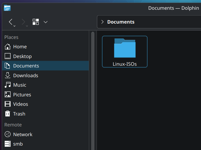Image resolution: width=201 pixels, height=150 pixels.
Task: Click the Dolphin app icon in title bar
Action: point(7,8)
